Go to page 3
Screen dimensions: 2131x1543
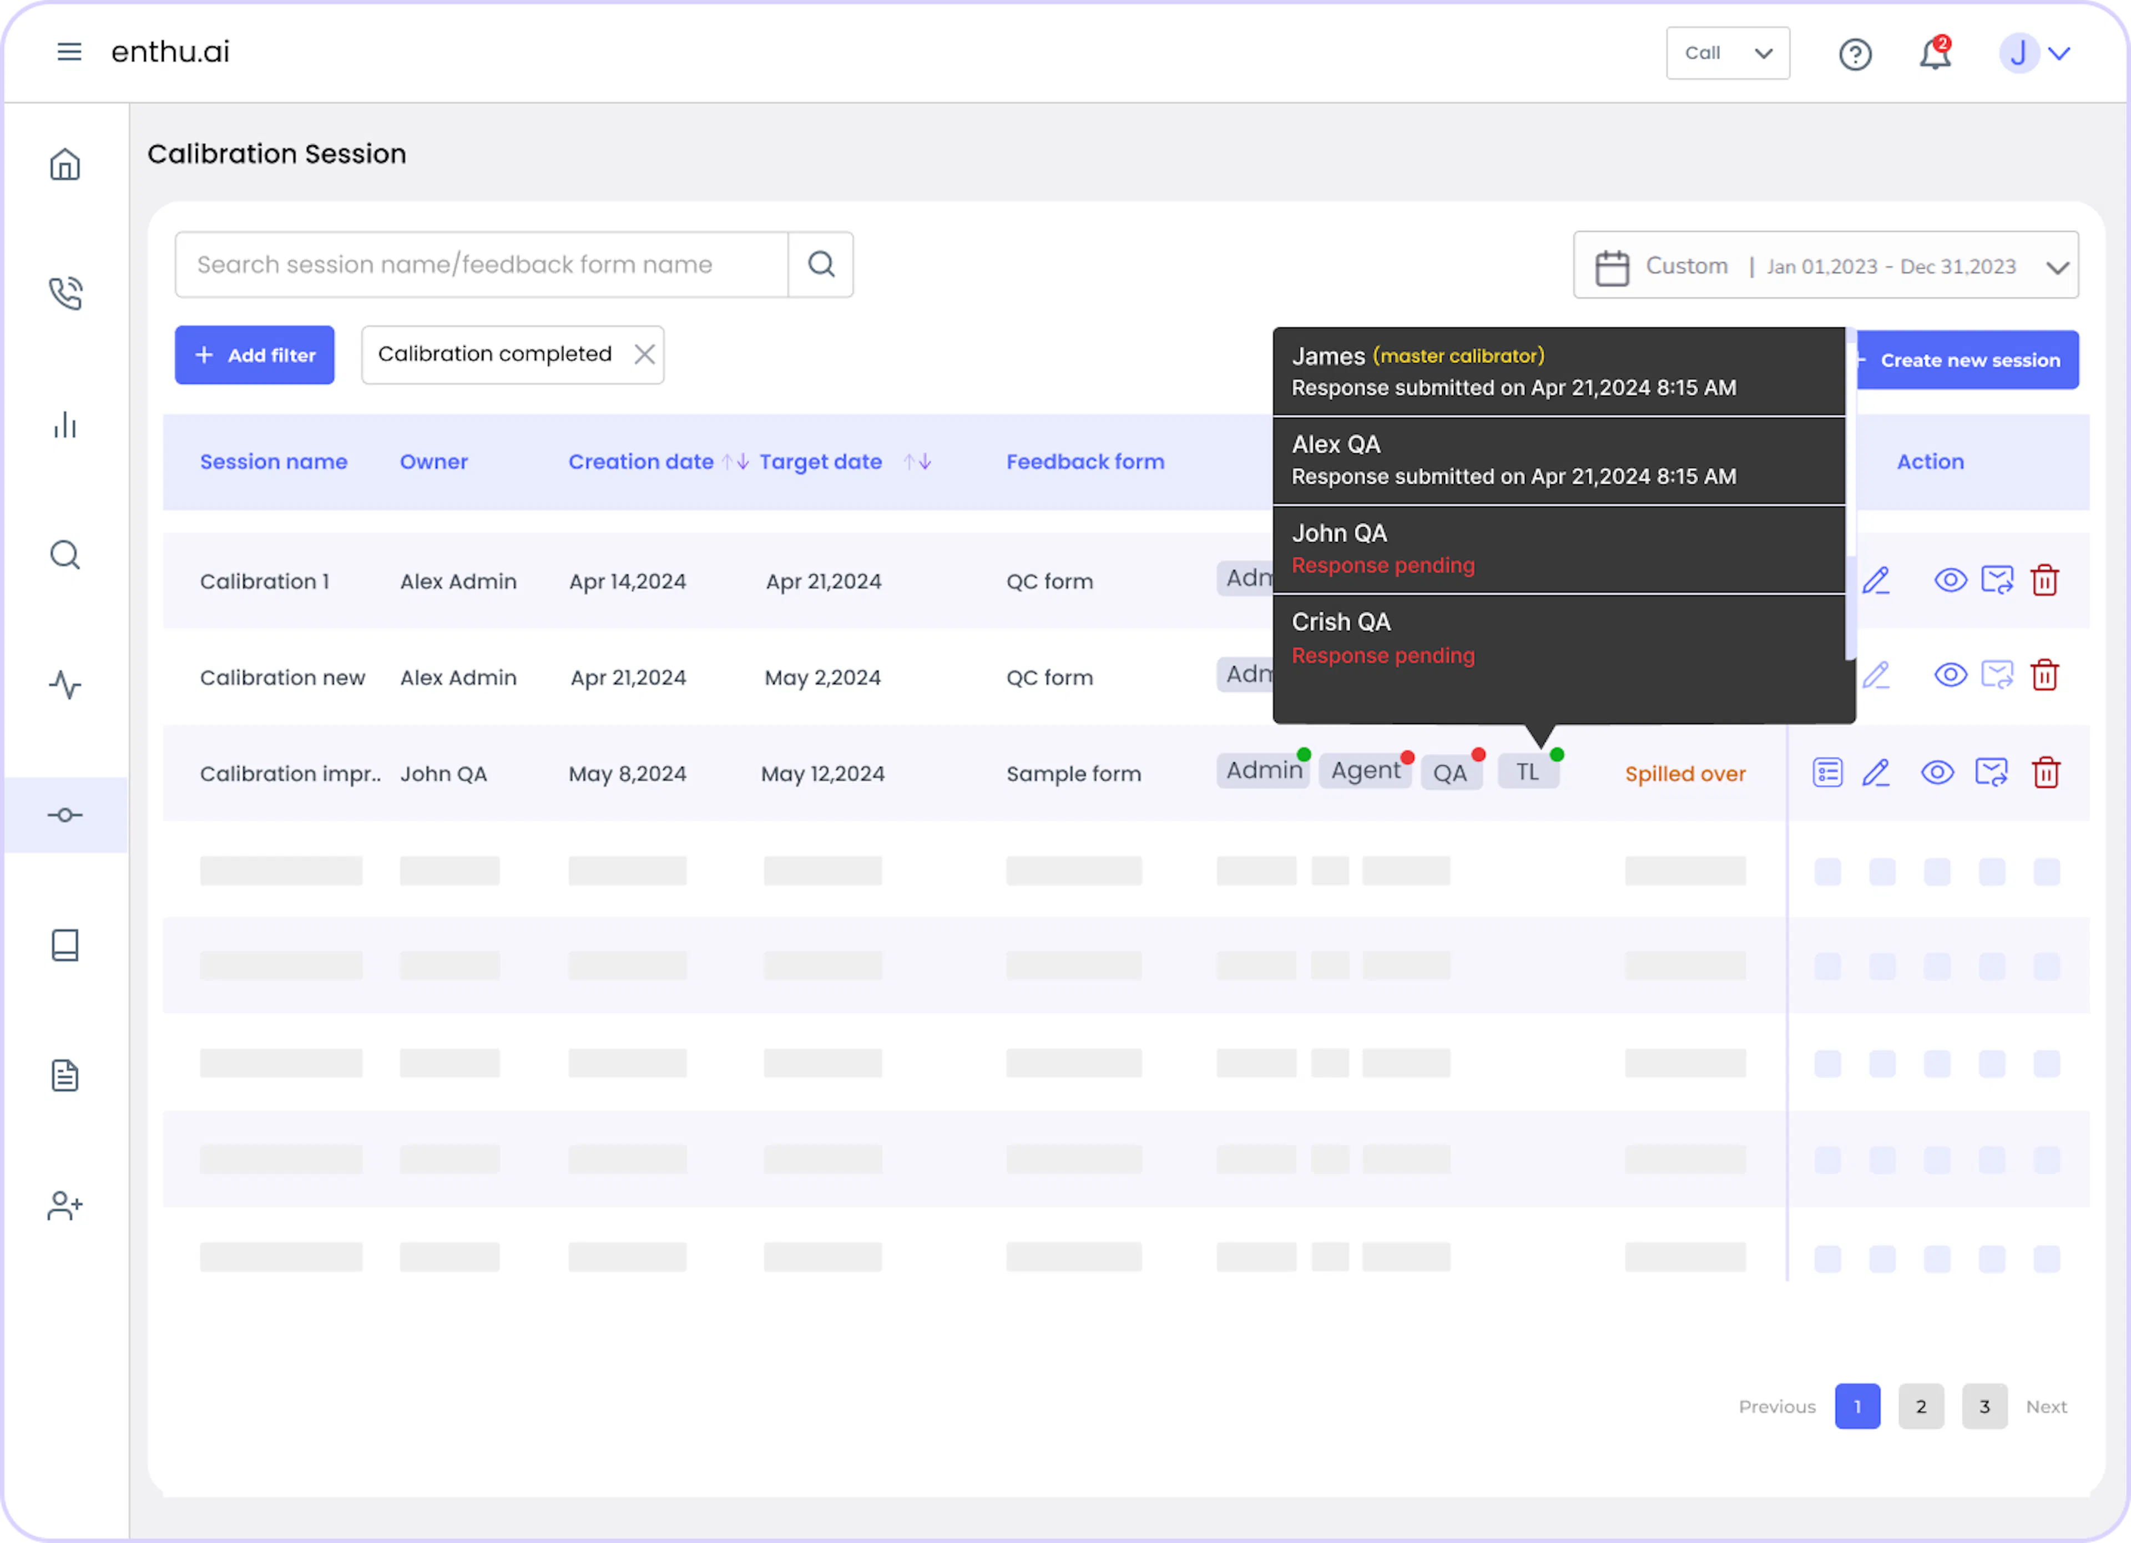tap(1983, 1406)
